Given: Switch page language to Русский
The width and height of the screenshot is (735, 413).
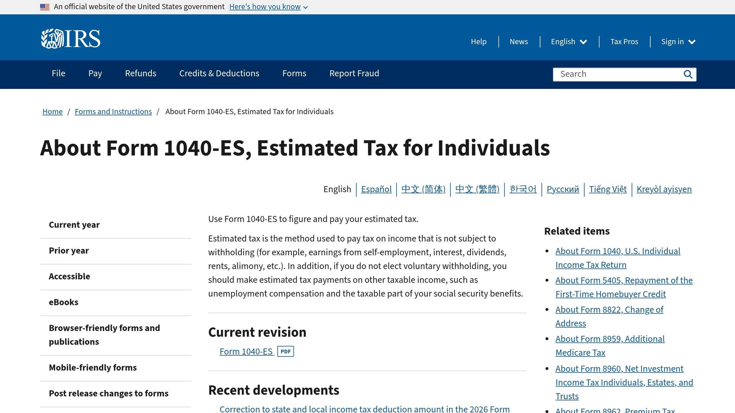Looking at the screenshot, I should pyautogui.click(x=563, y=189).
